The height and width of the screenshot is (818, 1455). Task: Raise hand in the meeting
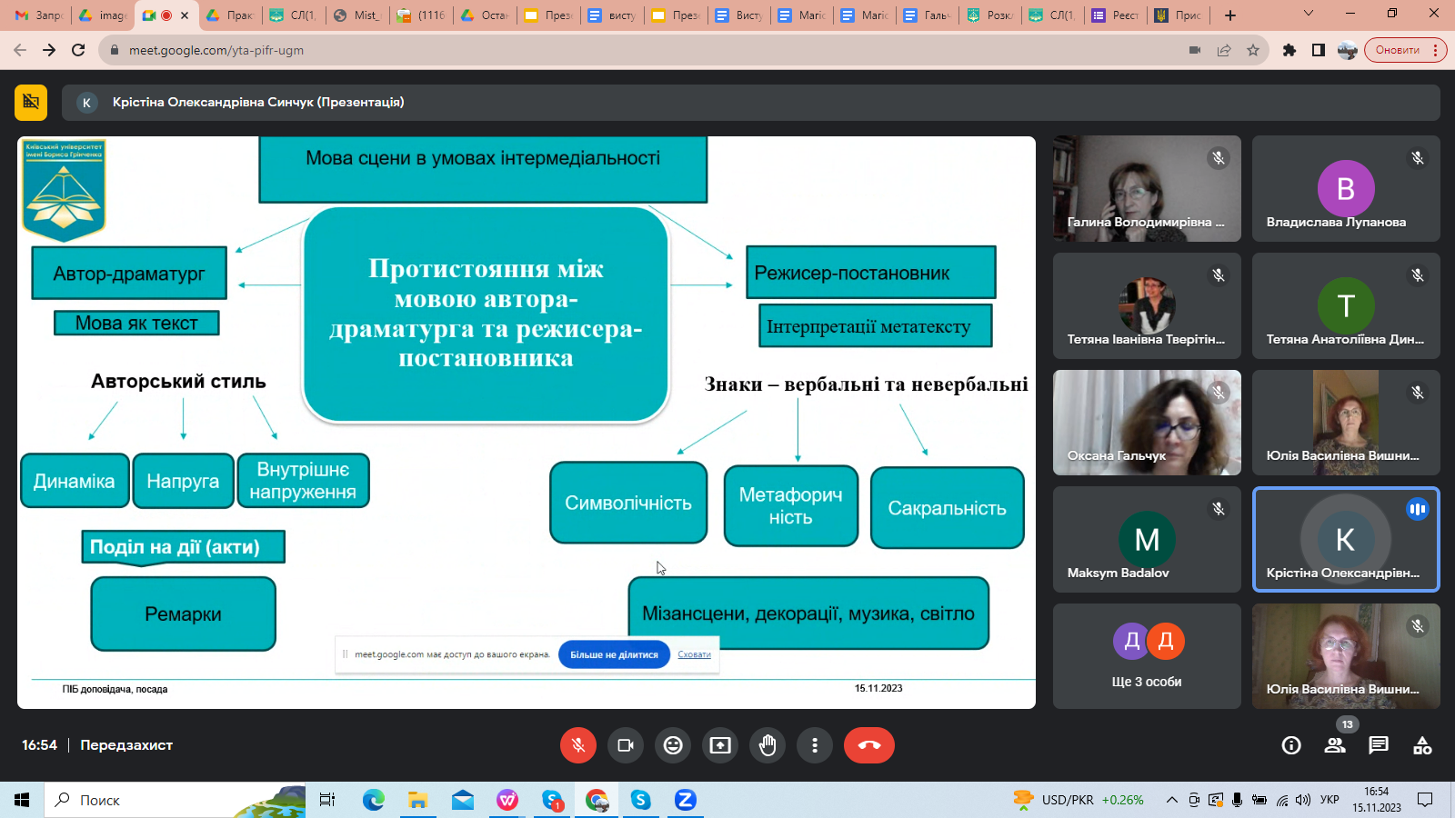(768, 745)
